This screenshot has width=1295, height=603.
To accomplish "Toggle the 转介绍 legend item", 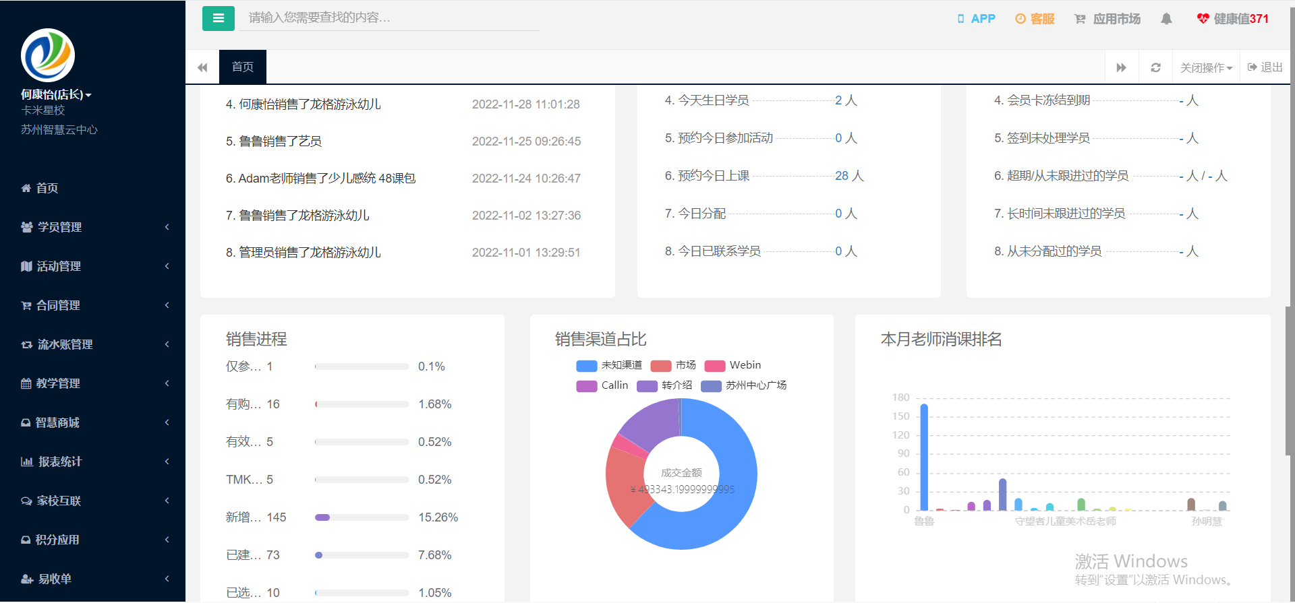I will click(665, 385).
